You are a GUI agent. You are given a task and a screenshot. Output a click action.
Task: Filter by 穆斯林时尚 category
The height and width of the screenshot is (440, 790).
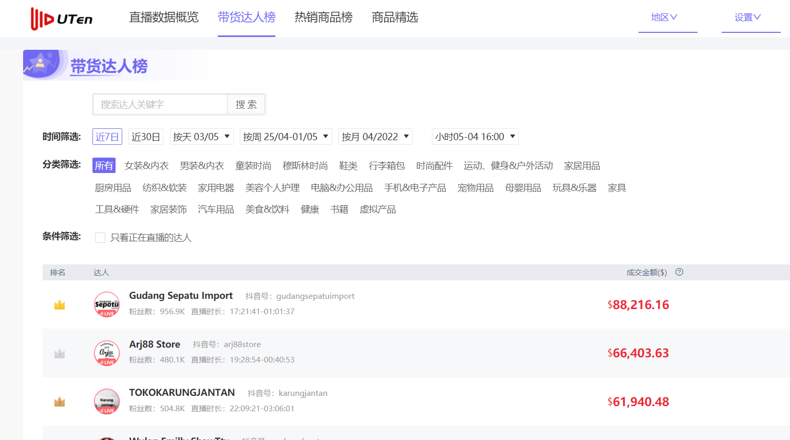pyautogui.click(x=305, y=165)
